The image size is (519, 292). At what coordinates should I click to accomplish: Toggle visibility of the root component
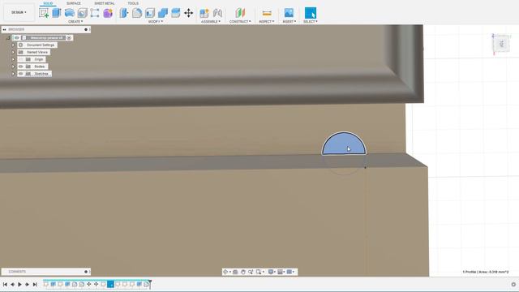tap(16, 38)
